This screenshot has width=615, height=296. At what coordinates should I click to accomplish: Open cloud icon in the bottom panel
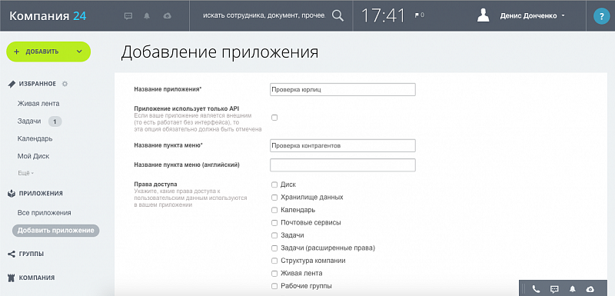click(x=590, y=289)
